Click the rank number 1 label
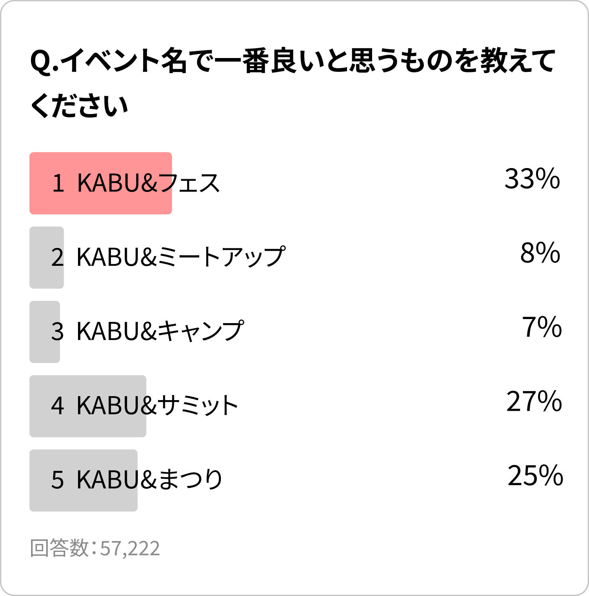The height and width of the screenshot is (596, 589). click(58, 183)
